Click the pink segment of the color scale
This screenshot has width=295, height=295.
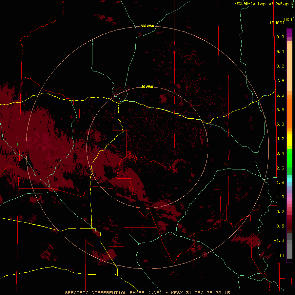pos(289,199)
